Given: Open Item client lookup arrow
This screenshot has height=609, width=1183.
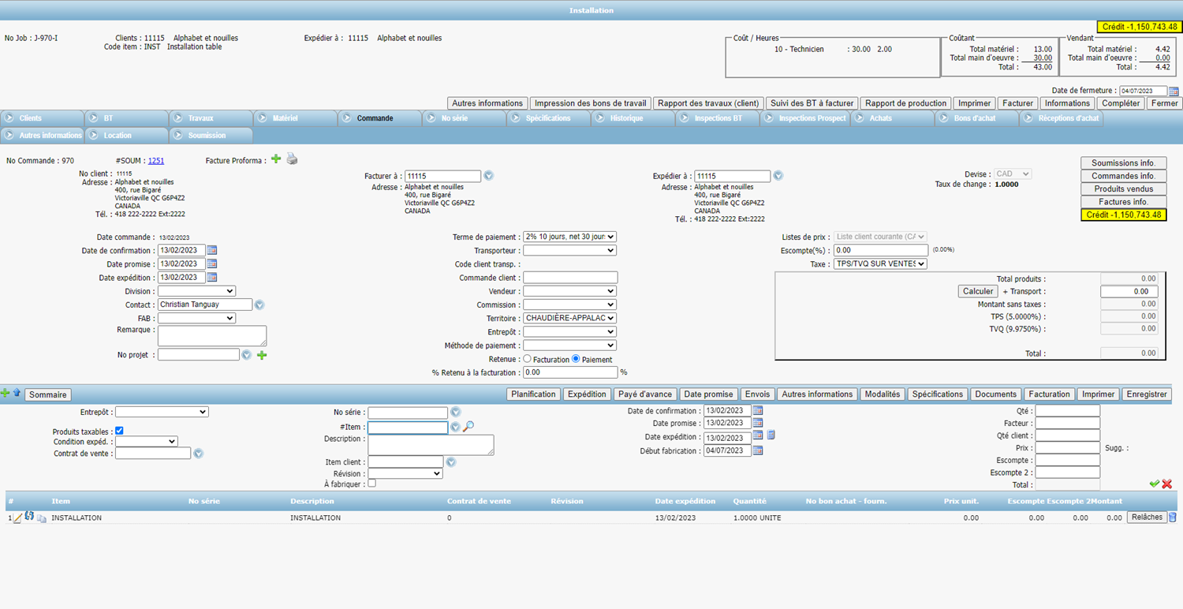Looking at the screenshot, I should click(451, 462).
